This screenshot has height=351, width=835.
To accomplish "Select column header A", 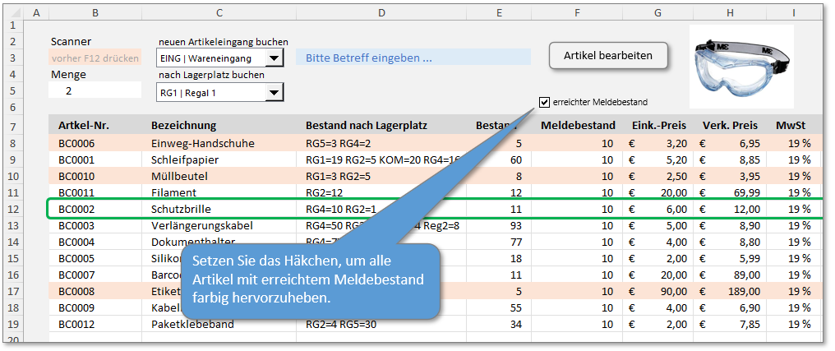I will pyautogui.click(x=36, y=13).
